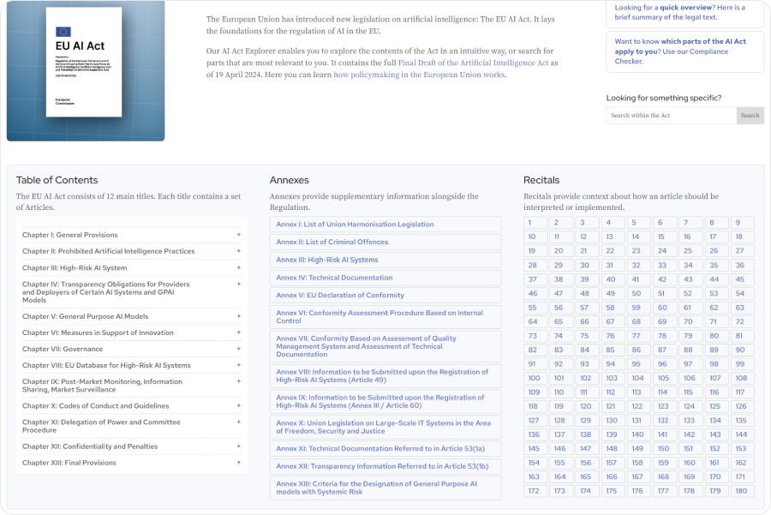Open Annex VI: Conformity Assessment Procedure link
Image resolution: width=771 pixels, height=515 pixels.
click(x=385, y=317)
